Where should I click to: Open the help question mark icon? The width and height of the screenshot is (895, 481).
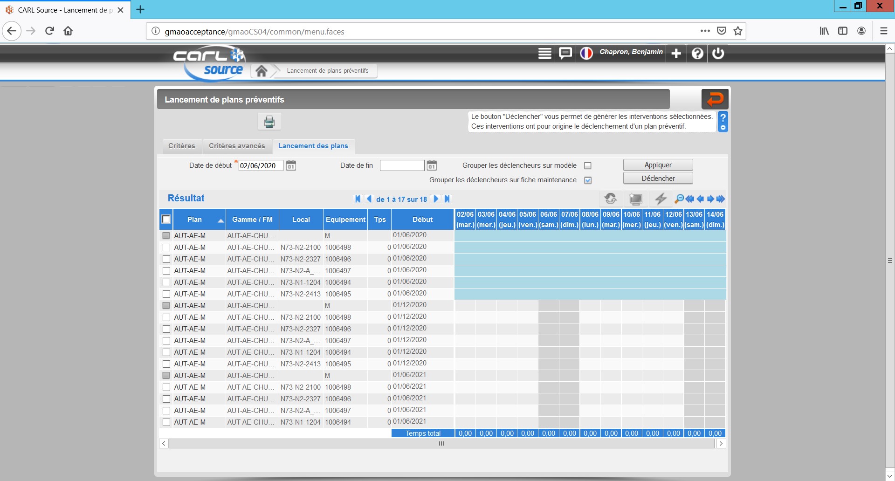pos(697,54)
